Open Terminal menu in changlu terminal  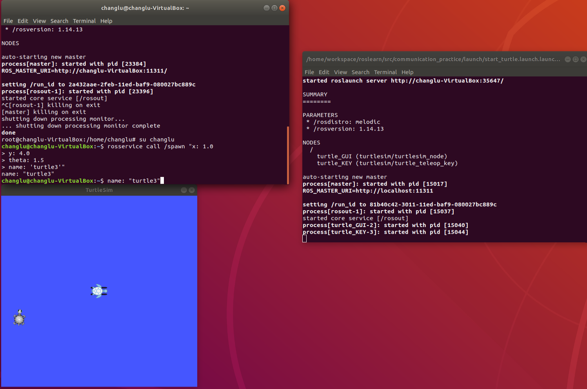(84, 21)
